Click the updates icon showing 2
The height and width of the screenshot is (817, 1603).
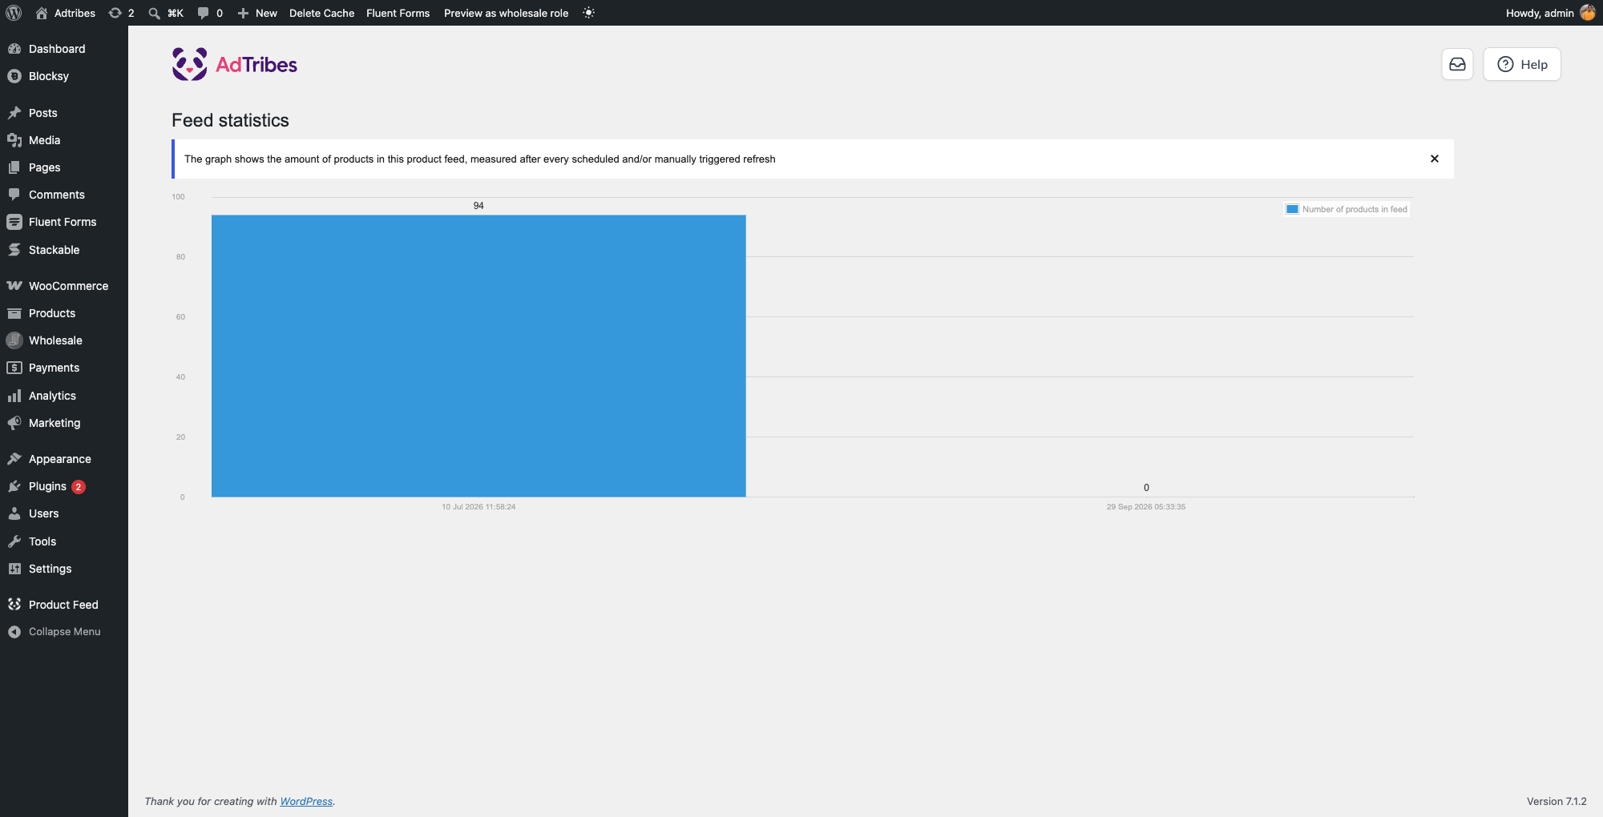click(121, 13)
